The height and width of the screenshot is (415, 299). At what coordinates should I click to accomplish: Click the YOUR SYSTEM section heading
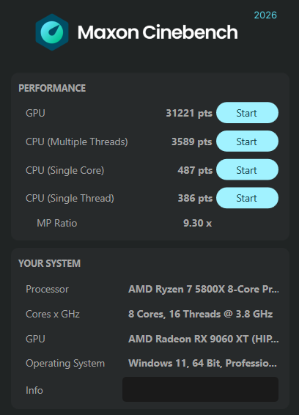[x=50, y=263]
